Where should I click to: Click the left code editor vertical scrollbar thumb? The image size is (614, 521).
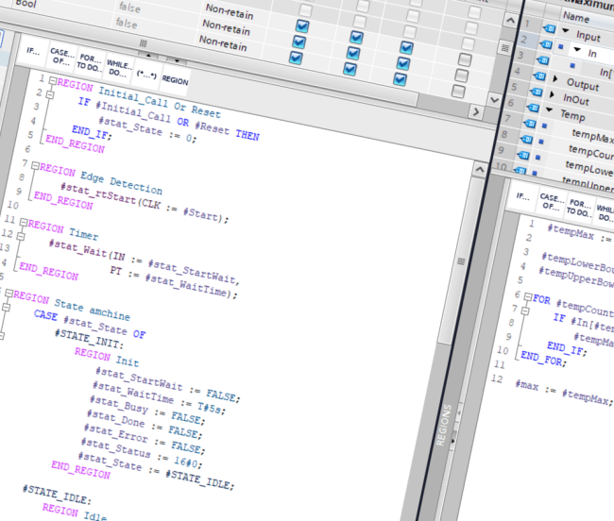tap(461, 260)
